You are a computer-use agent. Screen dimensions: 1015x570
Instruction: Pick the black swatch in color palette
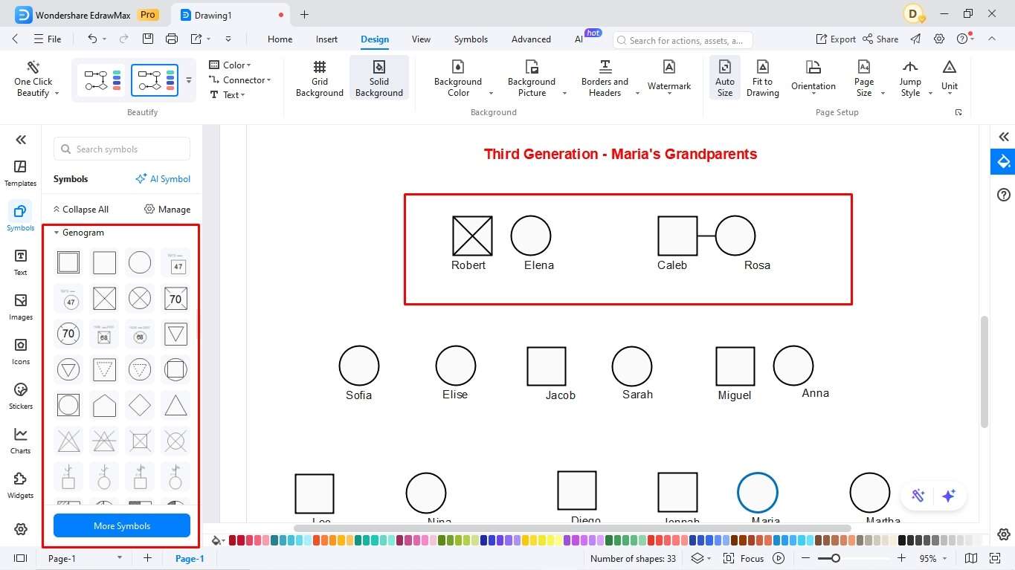point(902,540)
